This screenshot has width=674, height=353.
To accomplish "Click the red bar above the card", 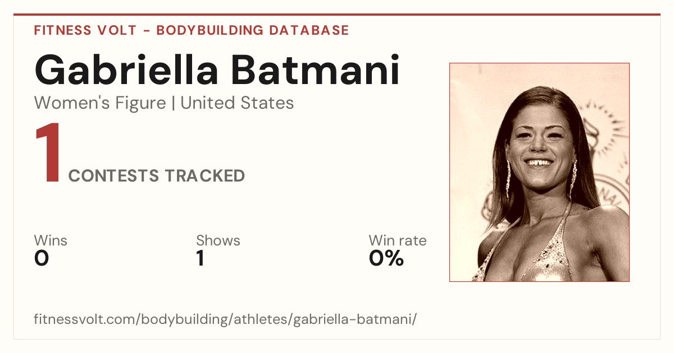I will [337, 15].
